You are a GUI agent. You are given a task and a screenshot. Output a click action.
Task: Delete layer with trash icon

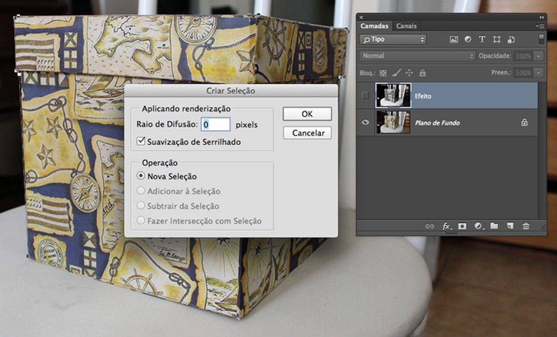point(526,226)
